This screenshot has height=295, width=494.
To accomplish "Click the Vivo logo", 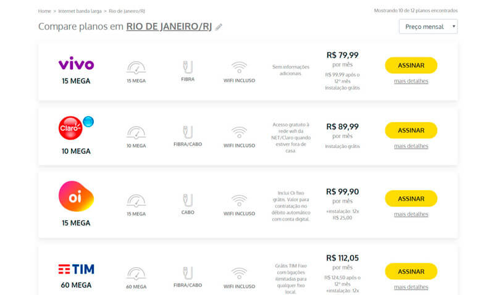I will pyautogui.click(x=76, y=63).
